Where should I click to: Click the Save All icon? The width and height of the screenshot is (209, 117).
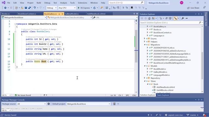[x=29, y=8]
